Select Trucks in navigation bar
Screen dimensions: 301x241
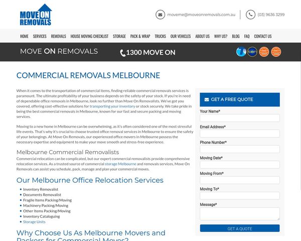(x=161, y=36)
